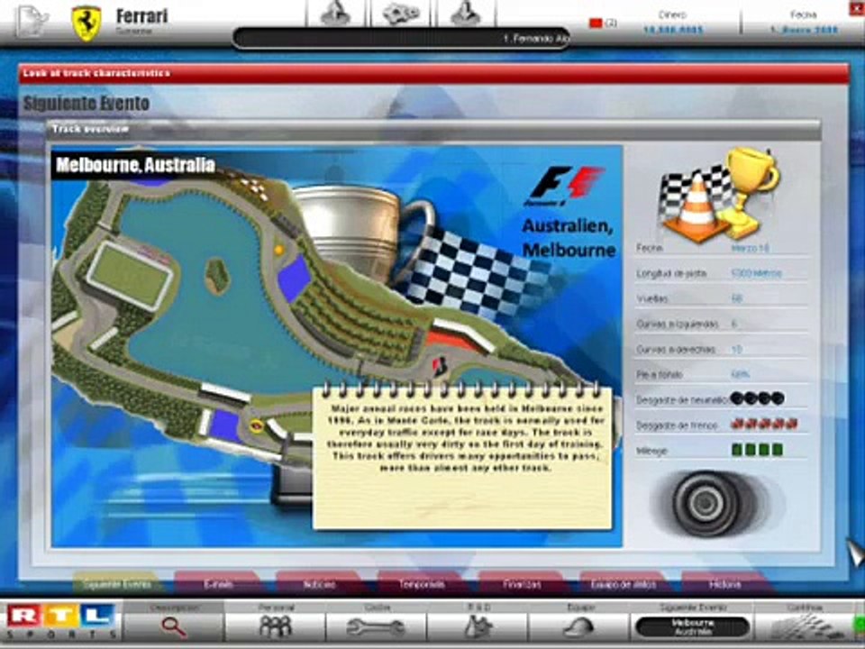Image resolution: width=865 pixels, height=649 pixels.
Task: Click the scrolling driver ticker bar
Action: point(401,39)
